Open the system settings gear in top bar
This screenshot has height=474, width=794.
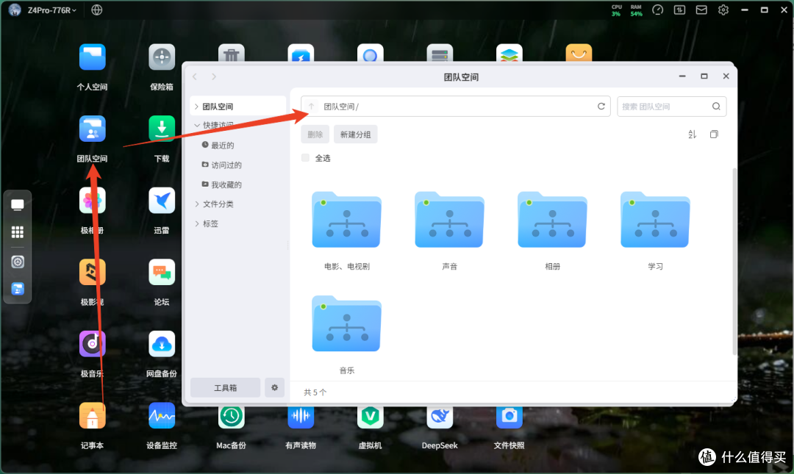click(x=723, y=10)
